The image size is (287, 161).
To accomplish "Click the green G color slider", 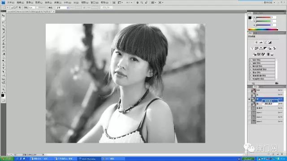I will (x=263, y=21).
